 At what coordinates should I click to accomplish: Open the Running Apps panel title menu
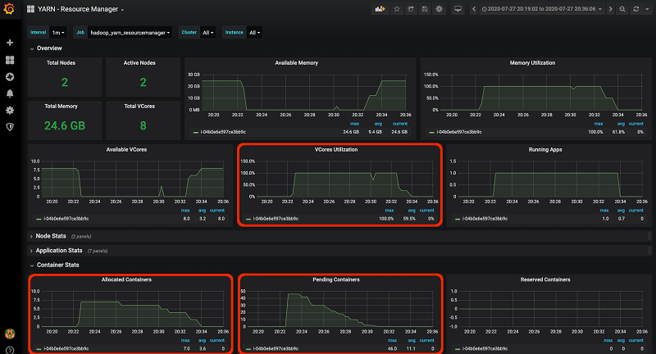click(545, 150)
